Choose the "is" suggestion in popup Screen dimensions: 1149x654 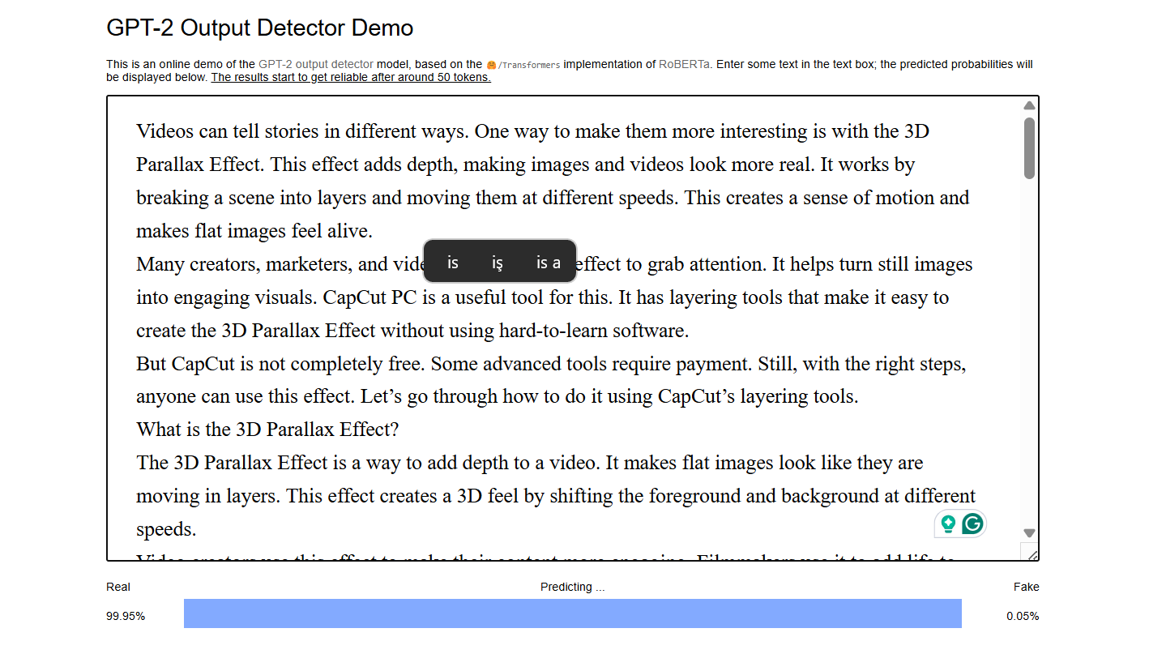[453, 263]
